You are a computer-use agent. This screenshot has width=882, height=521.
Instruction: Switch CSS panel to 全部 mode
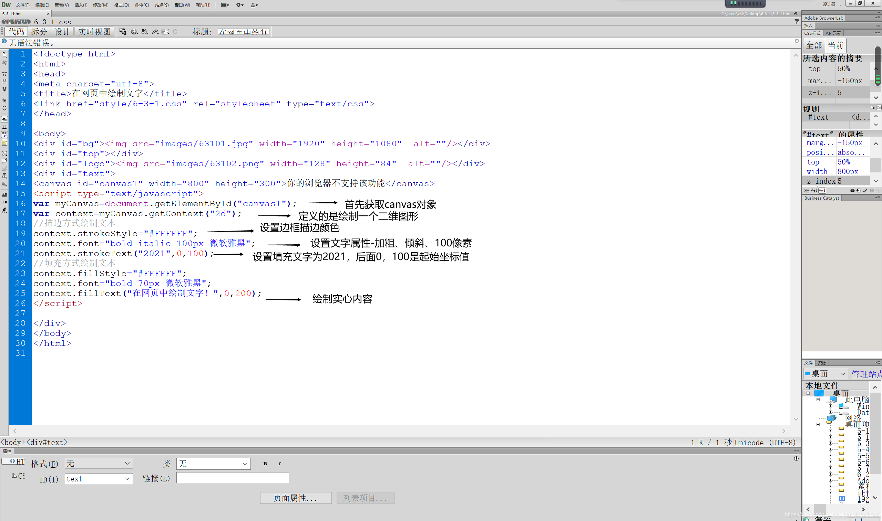(814, 45)
